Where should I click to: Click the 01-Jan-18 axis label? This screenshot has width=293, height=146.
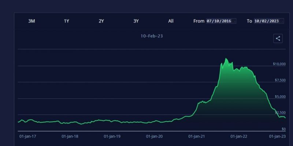[70, 137]
